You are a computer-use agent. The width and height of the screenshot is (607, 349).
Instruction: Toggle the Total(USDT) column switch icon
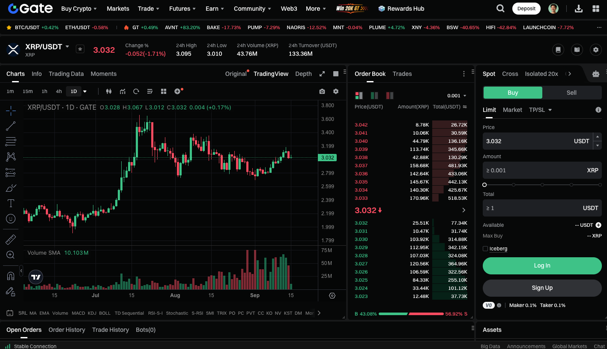tap(465, 107)
